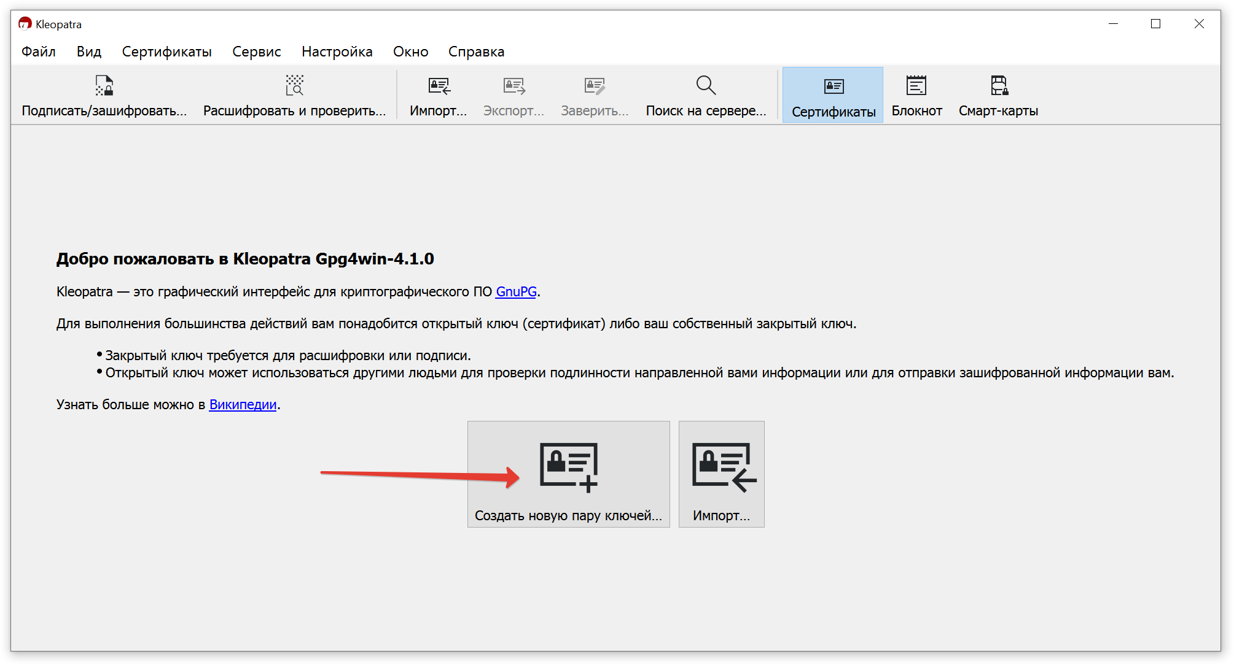
Task: Open the Вид menu
Action: pyautogui.click(x=89, y=52)
